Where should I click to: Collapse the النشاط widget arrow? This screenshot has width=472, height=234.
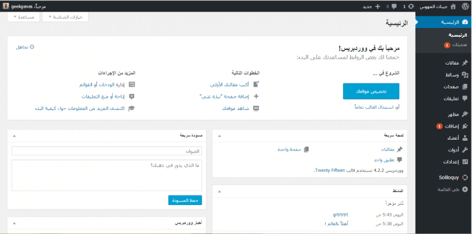(219, 192)
